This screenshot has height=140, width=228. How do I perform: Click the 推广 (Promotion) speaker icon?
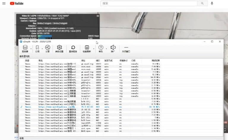[x=113, y=48]
